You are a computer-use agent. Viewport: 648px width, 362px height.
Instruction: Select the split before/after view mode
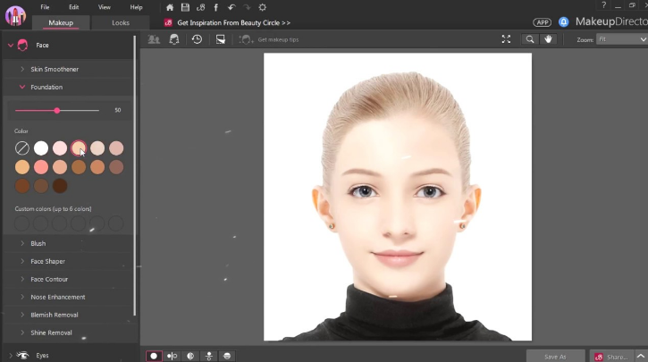(x=172, y=356)
